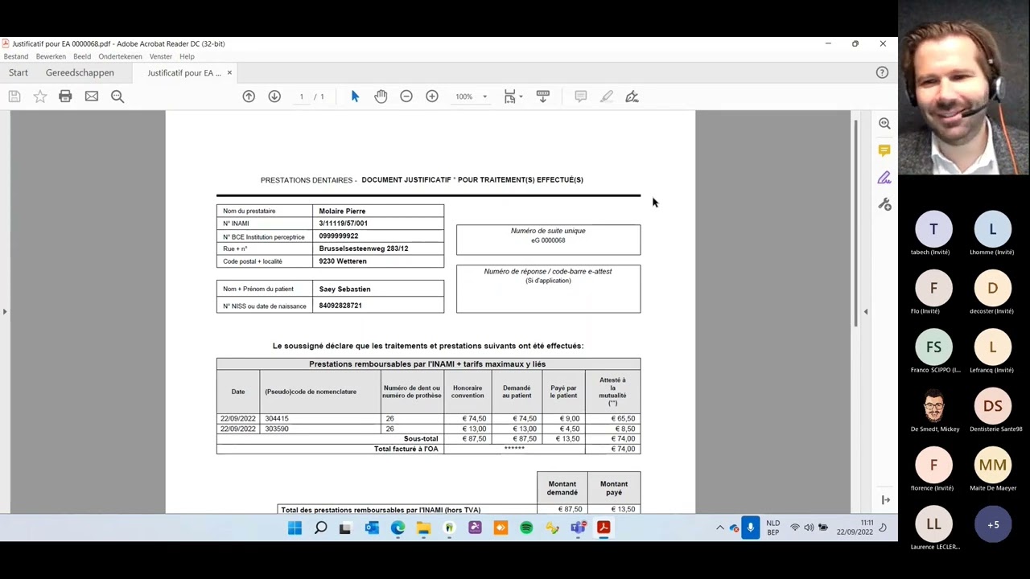The image size is (1030, 579).
Task: Add a comment note icon
Action: tap(581, 96)
